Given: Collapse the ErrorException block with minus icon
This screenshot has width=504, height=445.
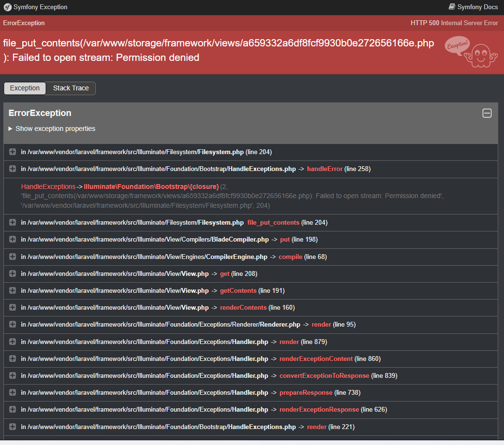Looking at the screenshot, I should [487, 113].
